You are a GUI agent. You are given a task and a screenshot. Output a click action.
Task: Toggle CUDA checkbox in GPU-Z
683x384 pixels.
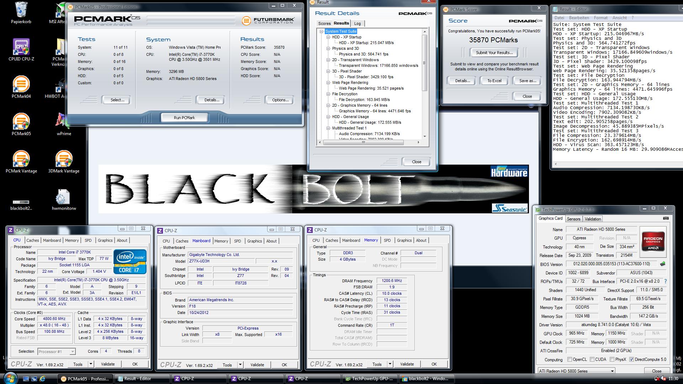tap(592, 359)
